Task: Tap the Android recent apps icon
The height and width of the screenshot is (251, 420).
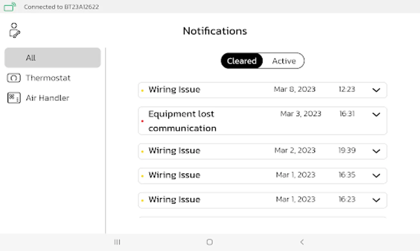Action: coord(117,242)
